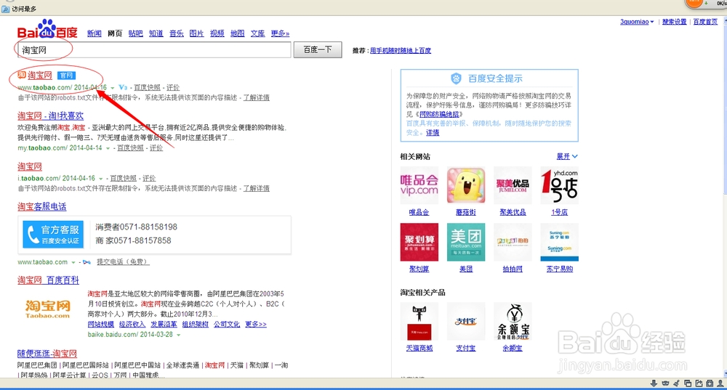Open the 网购防骗绝招 link
727x390 pixels.
[440, 114]
